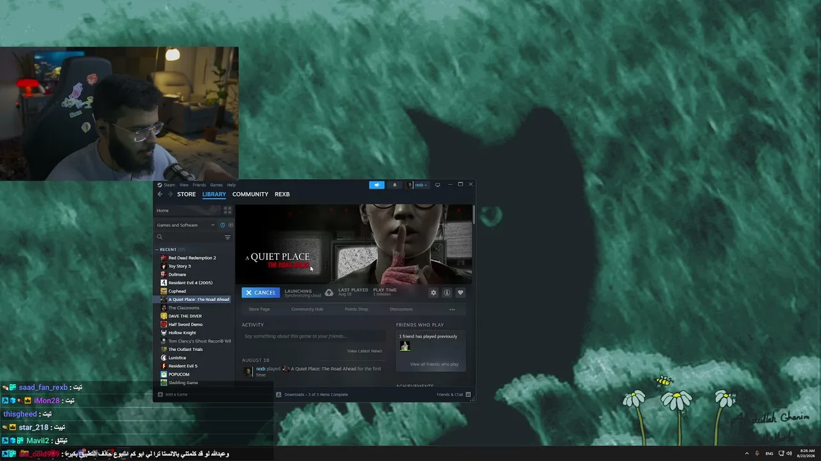This screenshot has height=461, width=821.
Task: Toggle sort by recent activity clock filter
Action: tap(223, 225)
